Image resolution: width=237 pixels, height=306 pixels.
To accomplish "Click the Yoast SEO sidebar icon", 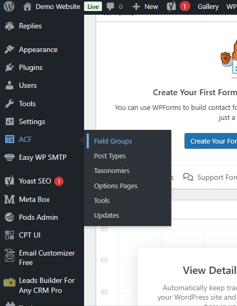I will (x=9, y=181).
